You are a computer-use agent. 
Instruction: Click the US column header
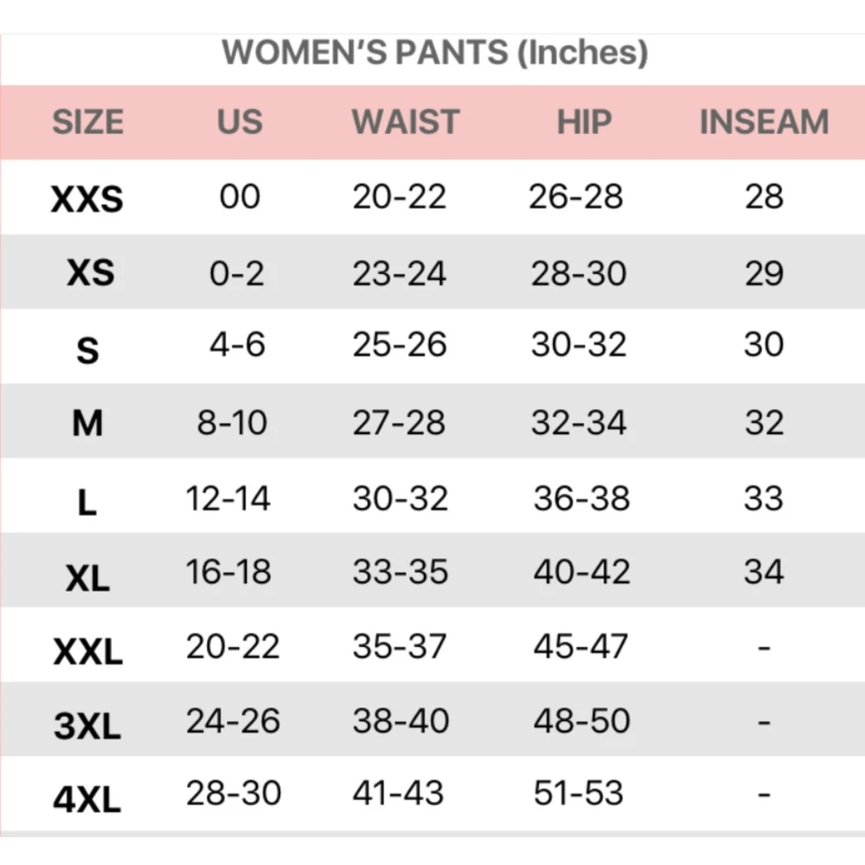239,123
